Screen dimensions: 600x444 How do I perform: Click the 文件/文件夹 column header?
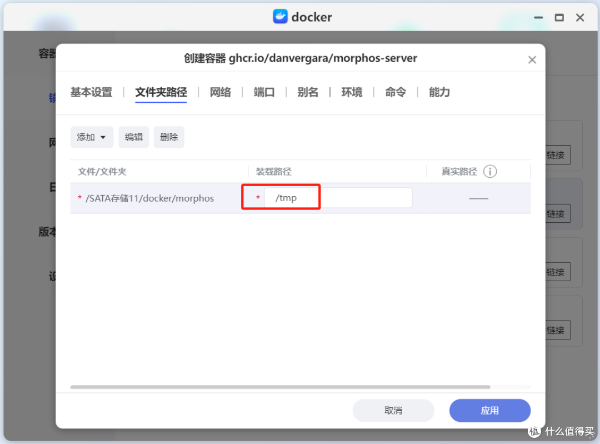click(102, 172)
